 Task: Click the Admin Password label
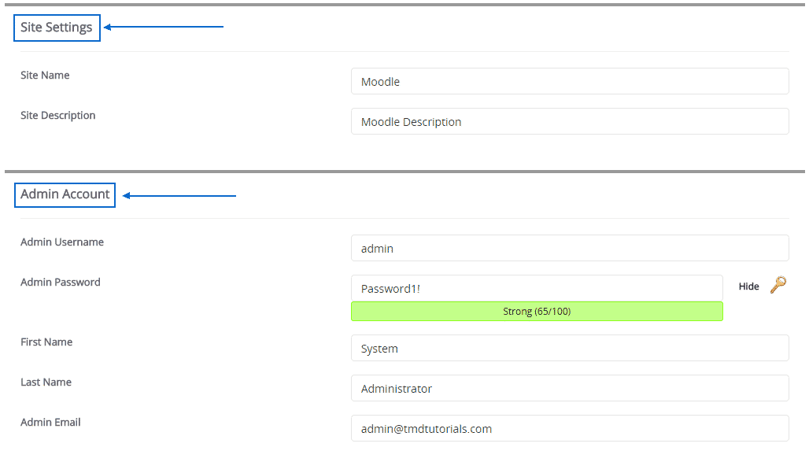pyautogui.click(x=61, y=282)
